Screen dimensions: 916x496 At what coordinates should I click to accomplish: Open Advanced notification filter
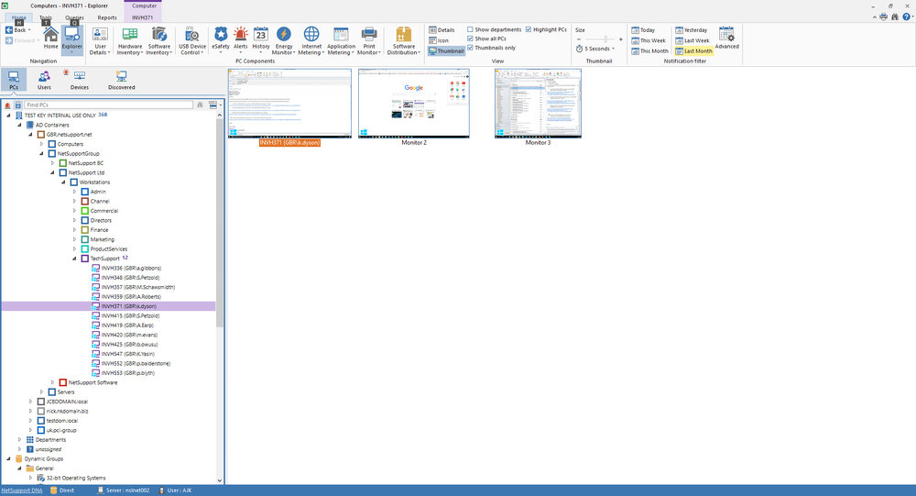726,38
